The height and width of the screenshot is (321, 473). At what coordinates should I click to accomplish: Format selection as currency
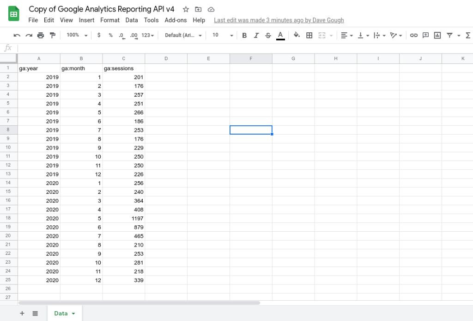(98, 35)
